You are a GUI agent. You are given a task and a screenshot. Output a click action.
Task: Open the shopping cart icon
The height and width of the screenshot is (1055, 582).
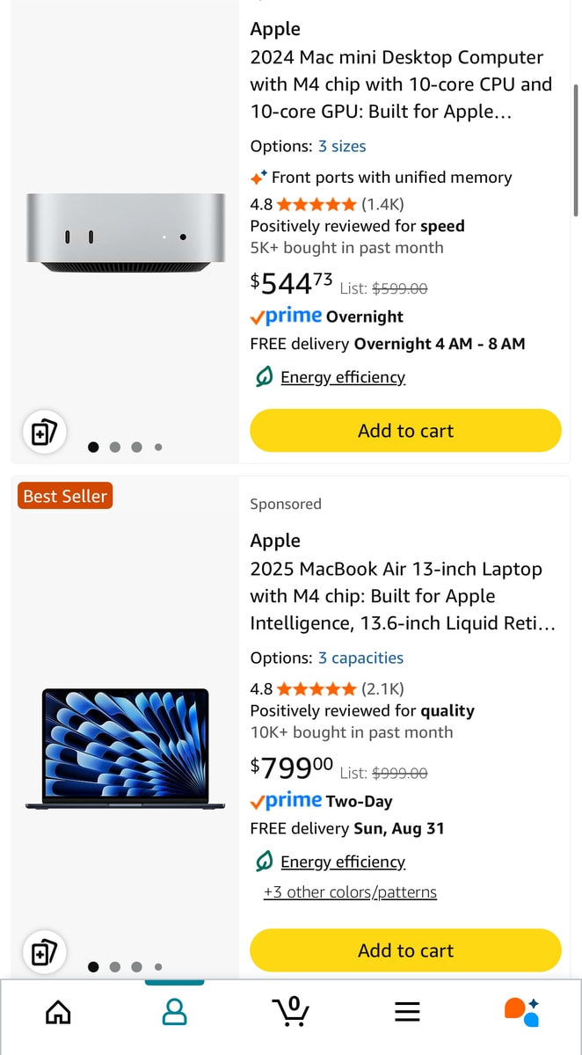291,1011
